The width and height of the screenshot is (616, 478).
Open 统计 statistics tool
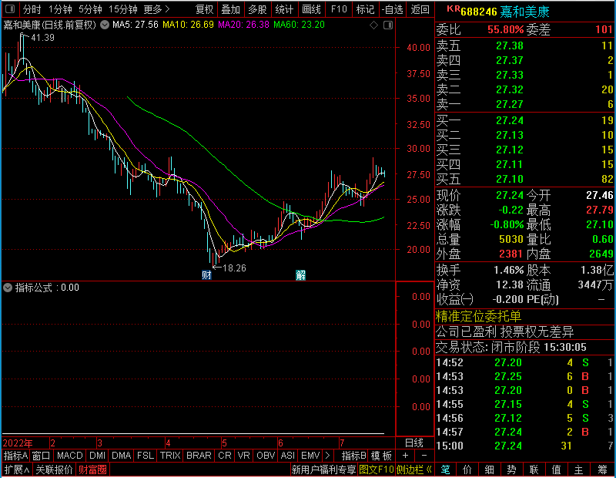pos(284,9)
